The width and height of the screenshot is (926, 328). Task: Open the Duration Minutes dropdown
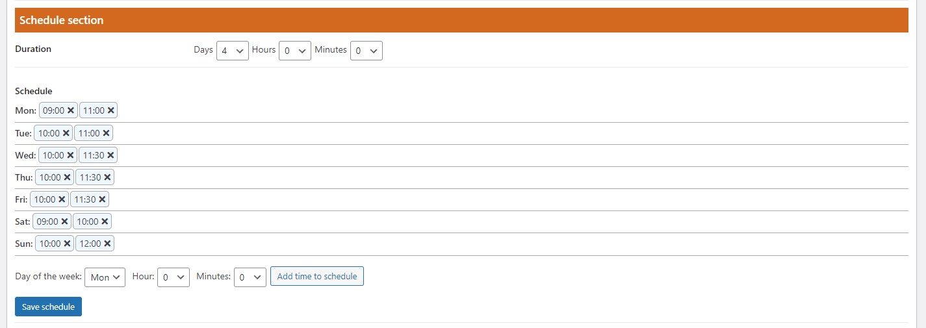tap(367, 51)
